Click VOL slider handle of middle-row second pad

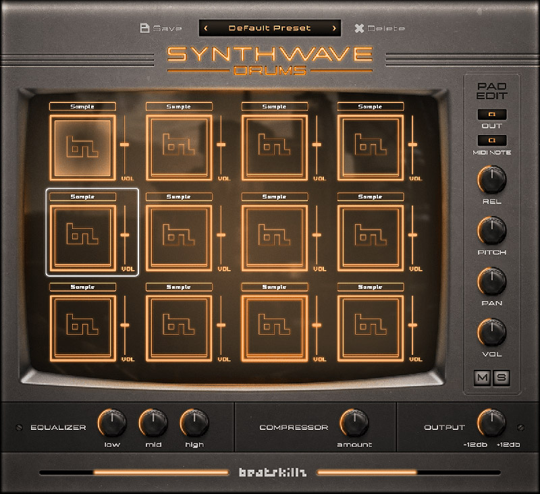point(221,235)
